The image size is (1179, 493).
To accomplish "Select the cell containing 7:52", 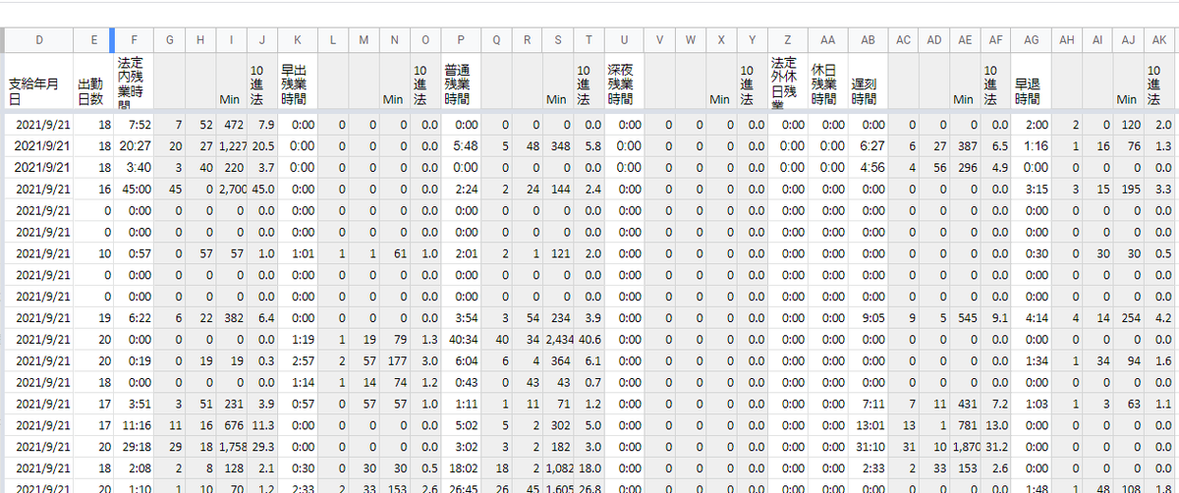I will click(x=134, y=125).
